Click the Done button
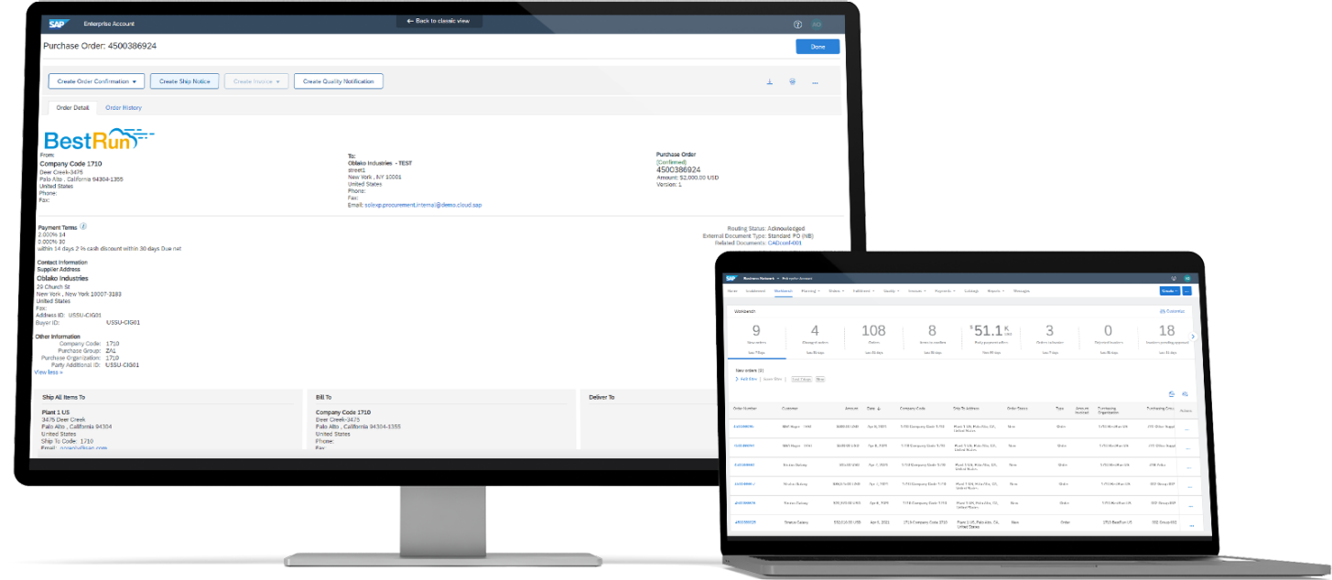The image size is (1332, 580). click(817, 47)
